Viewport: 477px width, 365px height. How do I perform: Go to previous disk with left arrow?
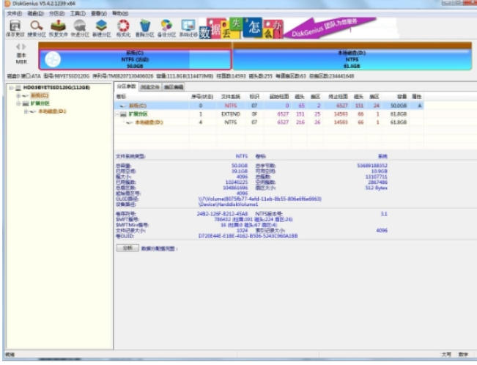[18, 45]
